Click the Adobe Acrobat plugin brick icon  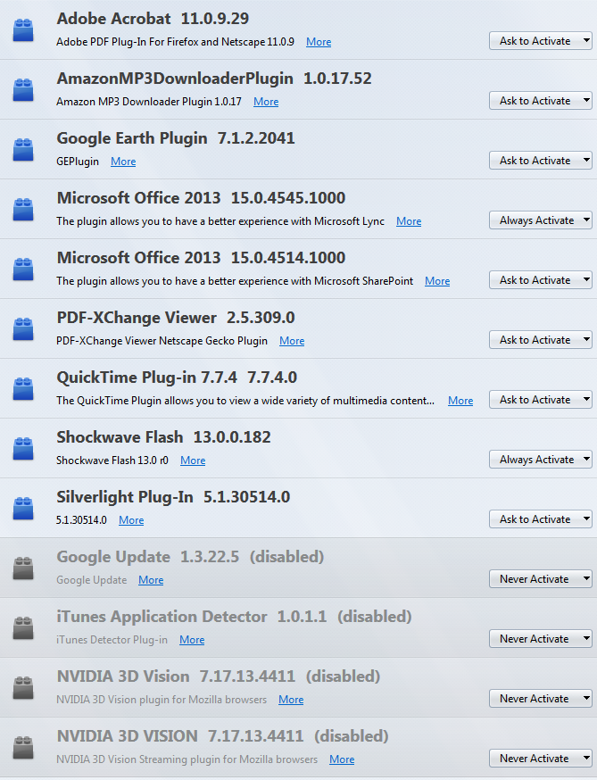pyautogui.click(x=22, y=30)
